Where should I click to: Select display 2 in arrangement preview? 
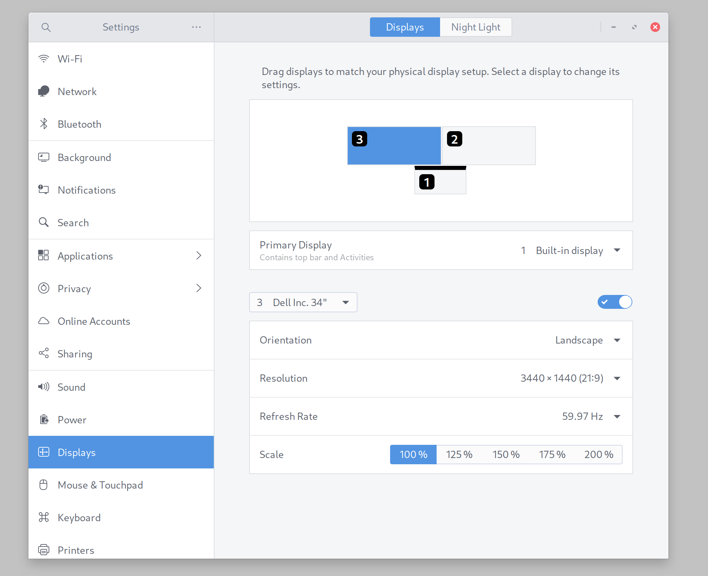[x=489, y=146]
